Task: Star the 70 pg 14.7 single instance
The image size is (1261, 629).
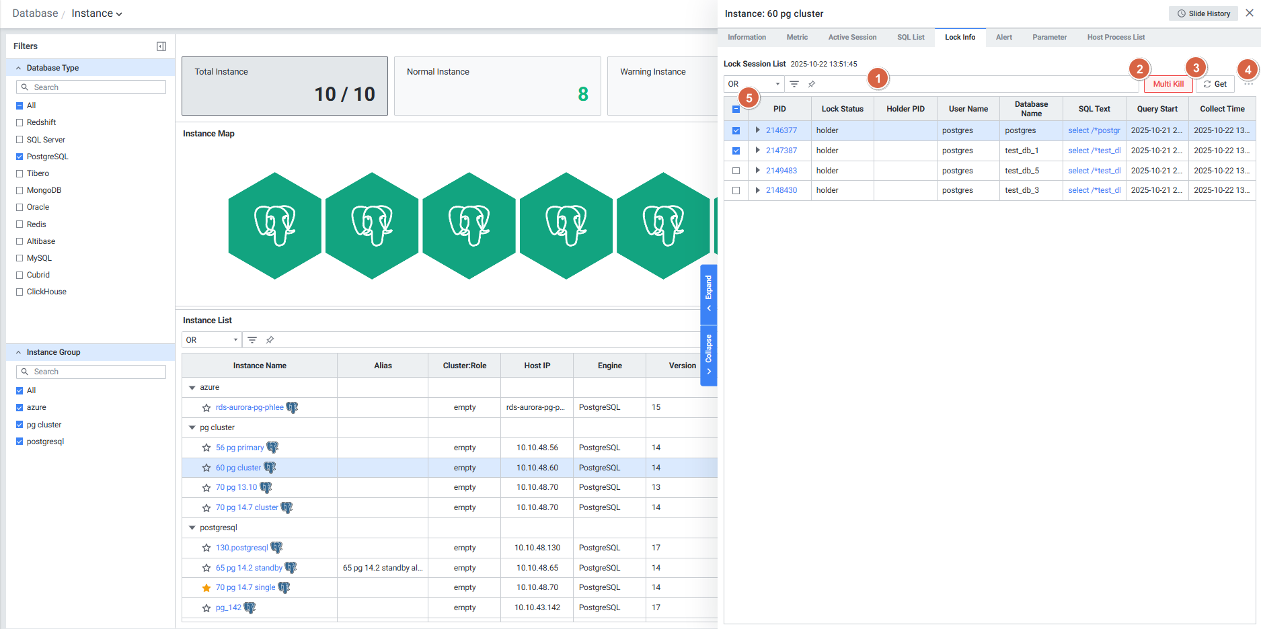Action: (x=206, y=588)
